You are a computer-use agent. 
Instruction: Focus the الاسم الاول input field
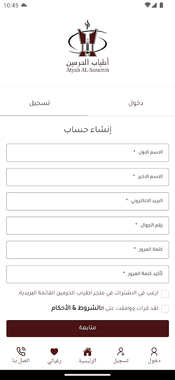(x=88, y=152)
